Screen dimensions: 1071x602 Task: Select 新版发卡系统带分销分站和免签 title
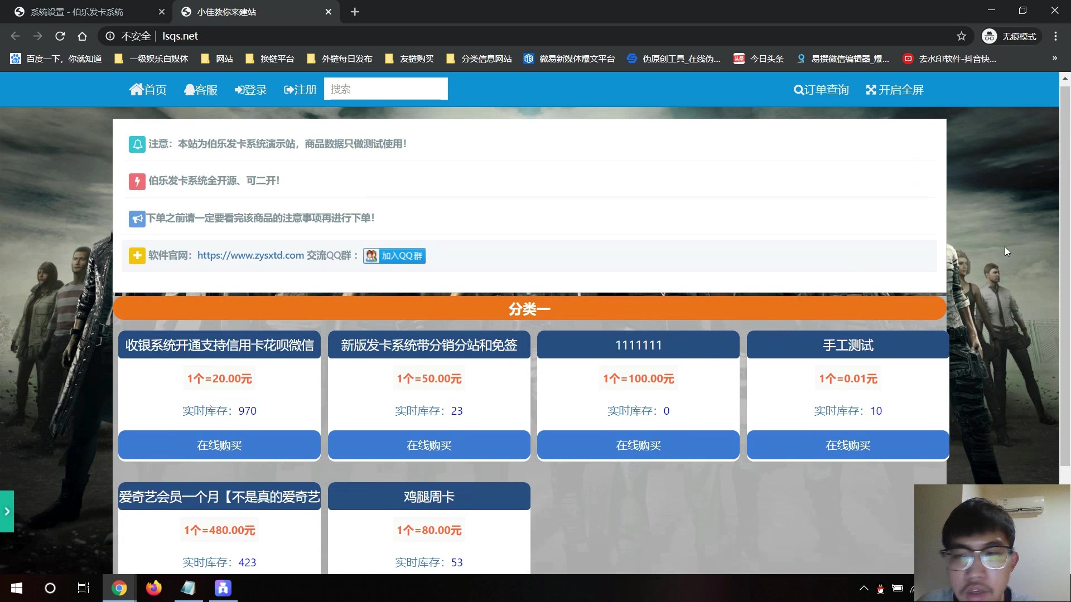point(429,345)
